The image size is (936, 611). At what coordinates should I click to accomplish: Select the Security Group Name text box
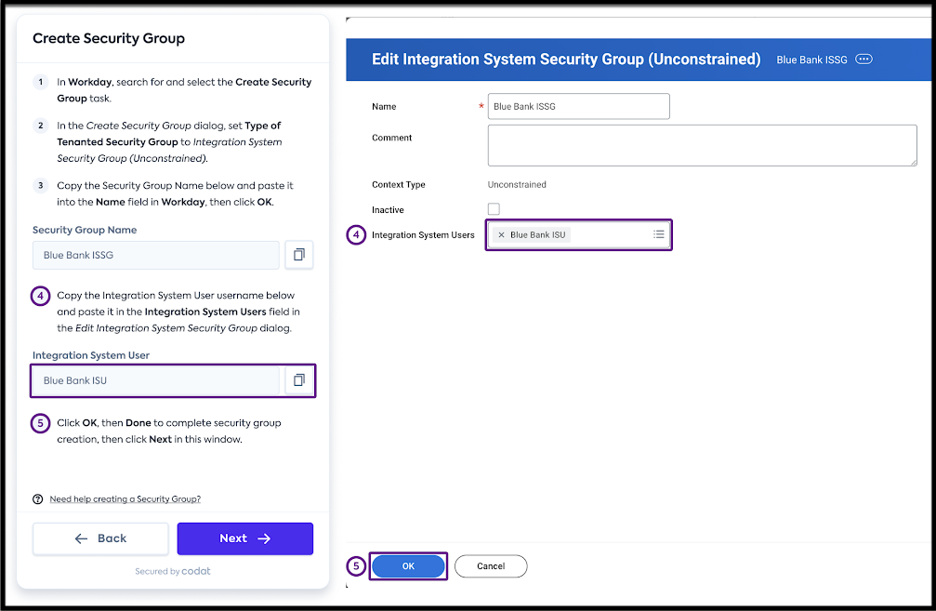(x=156, y=255)
